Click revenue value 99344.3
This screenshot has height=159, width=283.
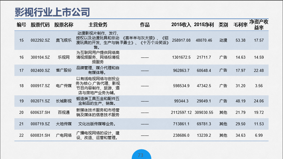[x=181, y=101]
